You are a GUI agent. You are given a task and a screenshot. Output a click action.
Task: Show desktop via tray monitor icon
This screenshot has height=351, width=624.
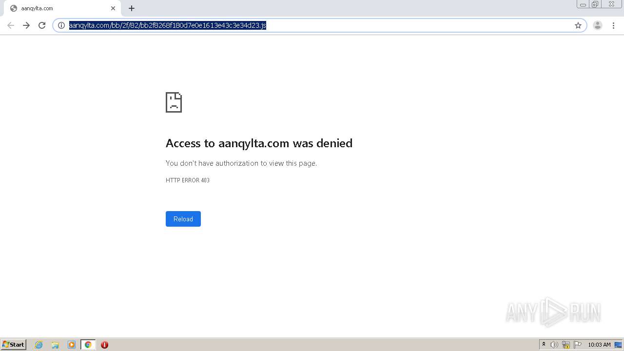(x=618, y=345)
